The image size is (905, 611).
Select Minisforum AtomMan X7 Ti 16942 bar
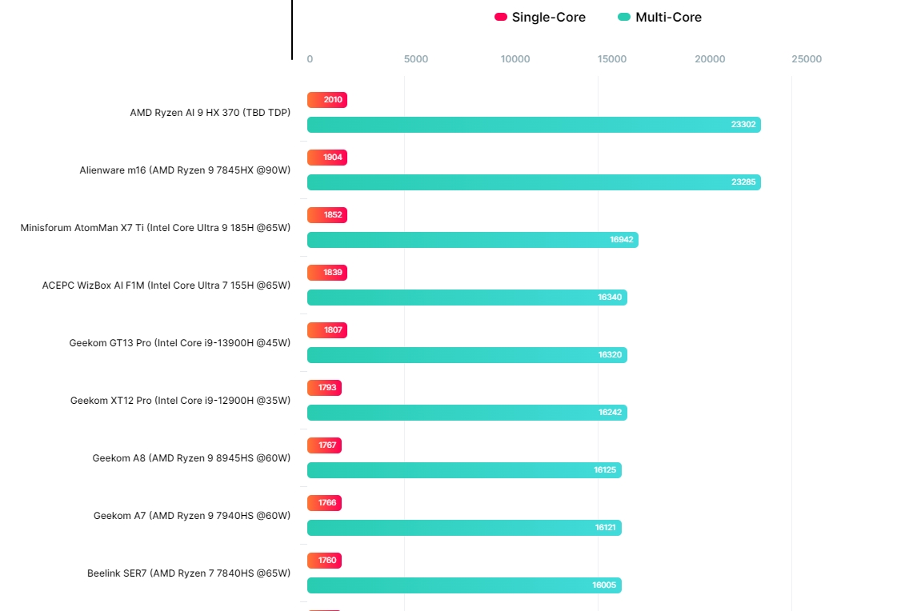(x=472, y=240)
